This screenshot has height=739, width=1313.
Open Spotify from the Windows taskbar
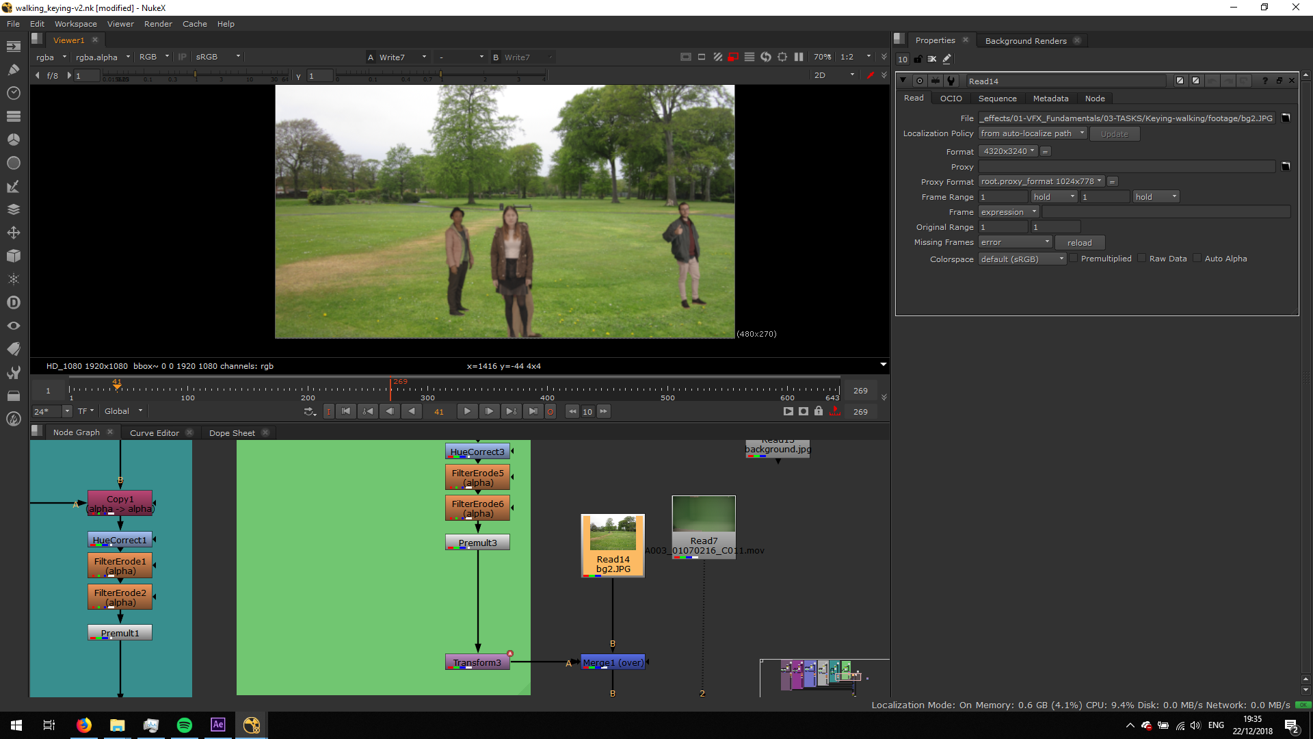(185, 725)
